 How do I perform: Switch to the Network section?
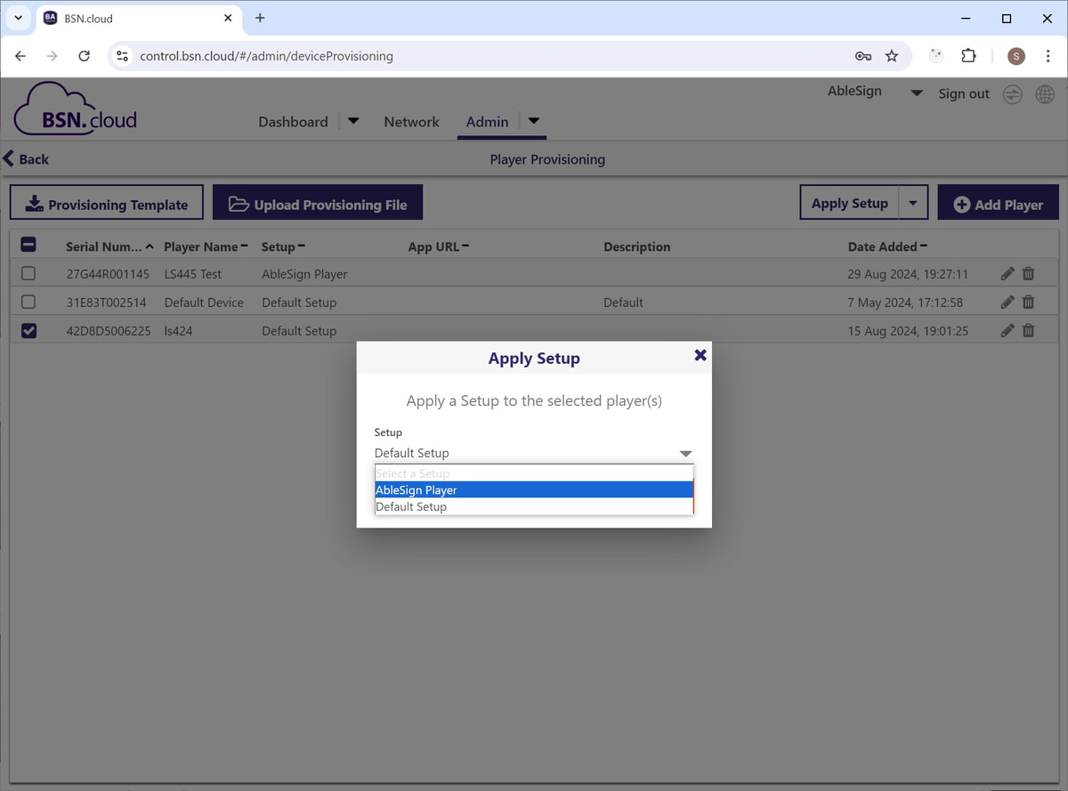coord(411,122)
